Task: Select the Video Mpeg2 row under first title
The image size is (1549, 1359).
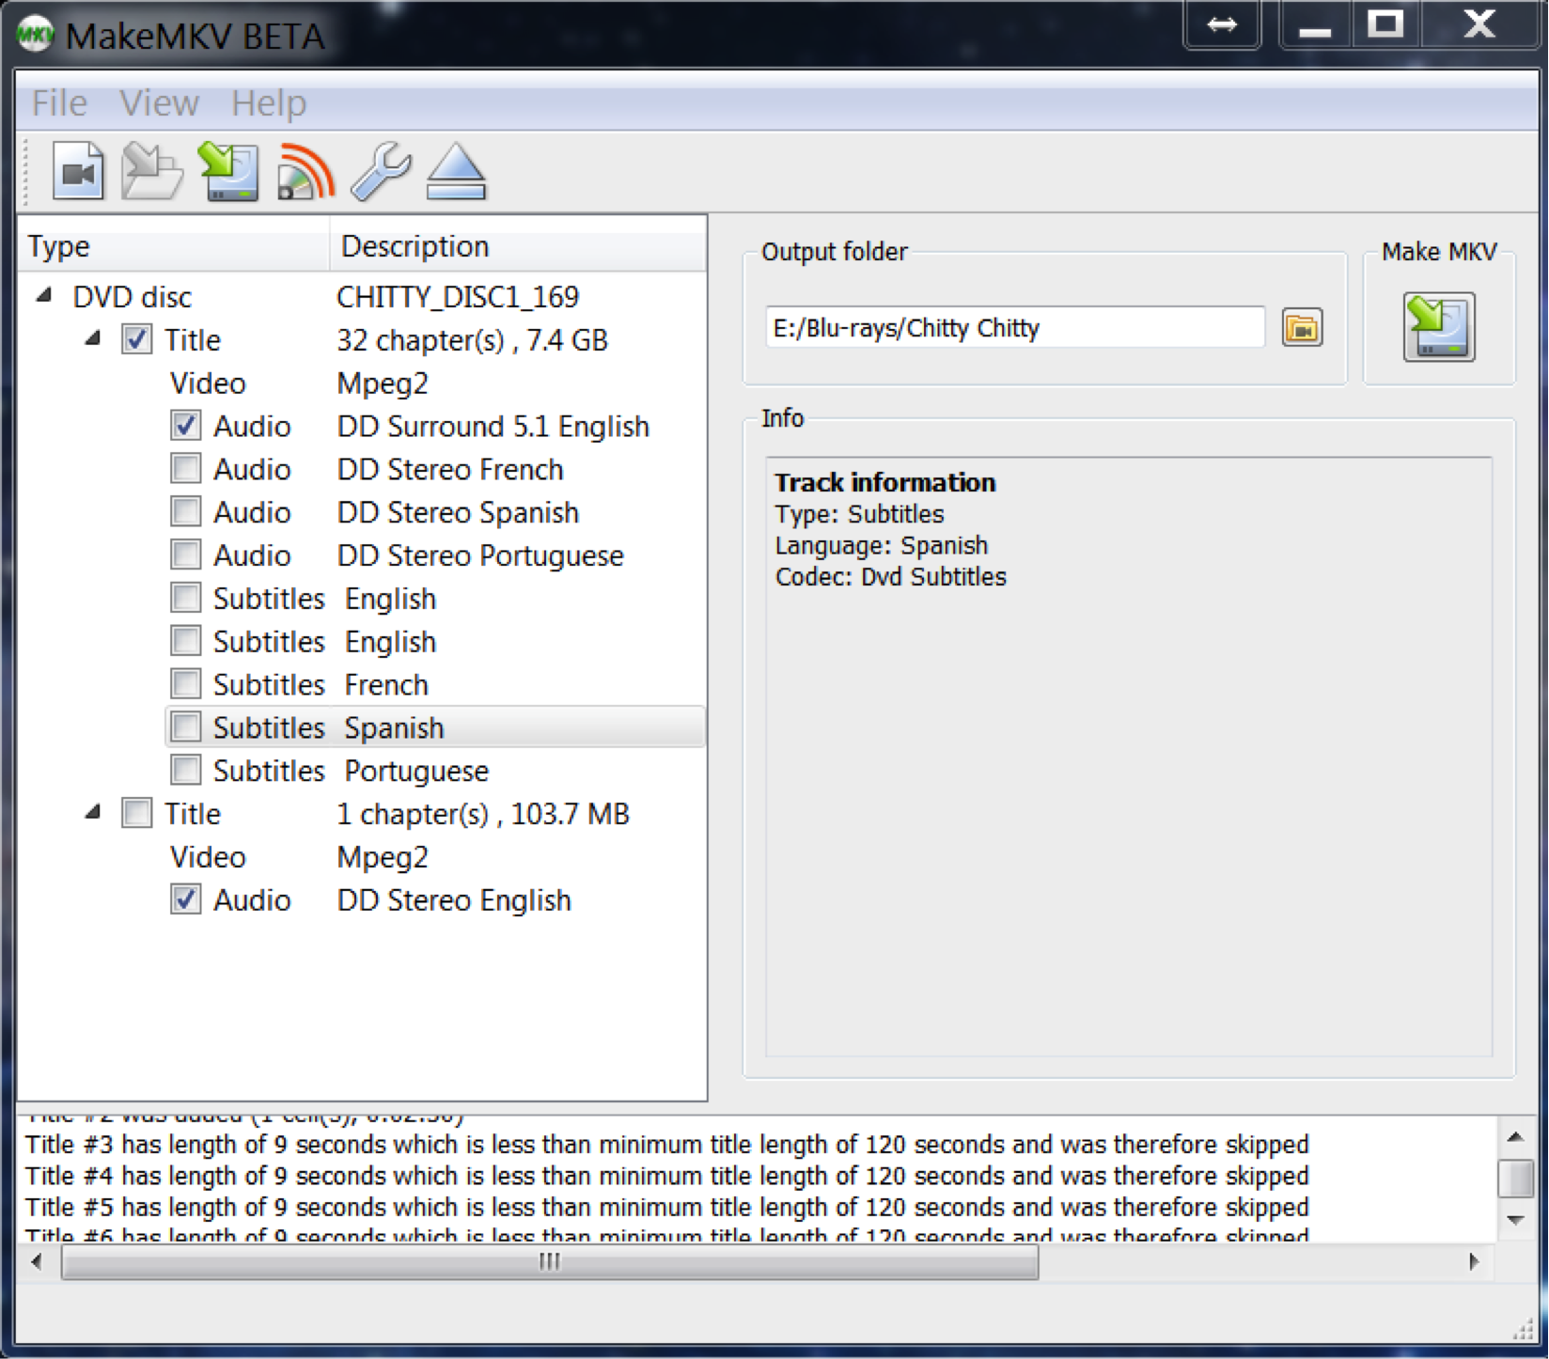Action: pos(436,383)
